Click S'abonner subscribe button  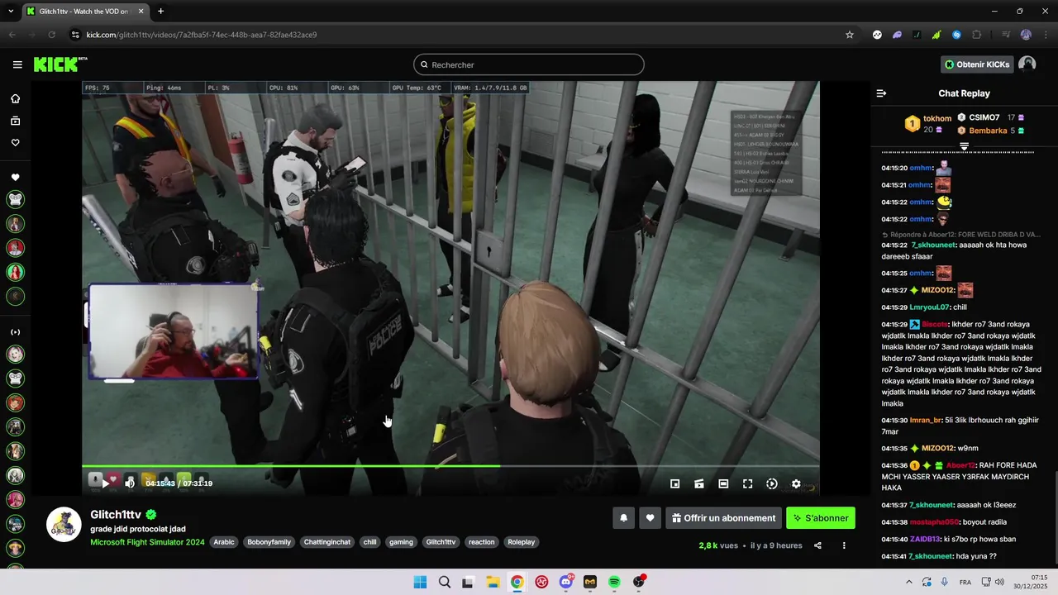(821, 518)
